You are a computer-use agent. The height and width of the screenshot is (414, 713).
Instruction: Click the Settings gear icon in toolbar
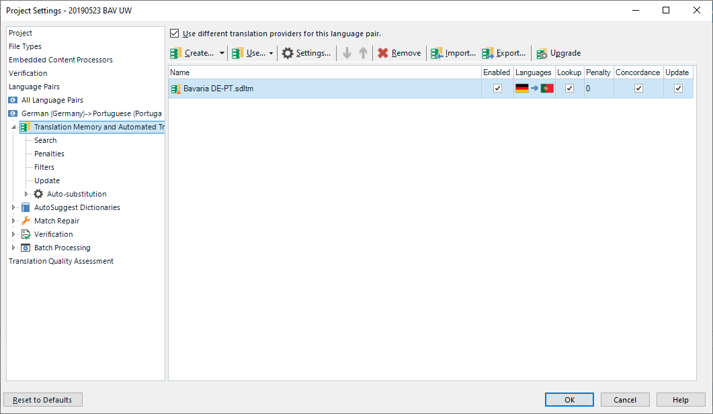(288, 53)
